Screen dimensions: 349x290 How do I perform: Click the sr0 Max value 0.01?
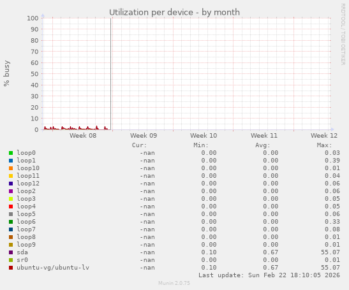pyautogui.click(x=332, y=260)
